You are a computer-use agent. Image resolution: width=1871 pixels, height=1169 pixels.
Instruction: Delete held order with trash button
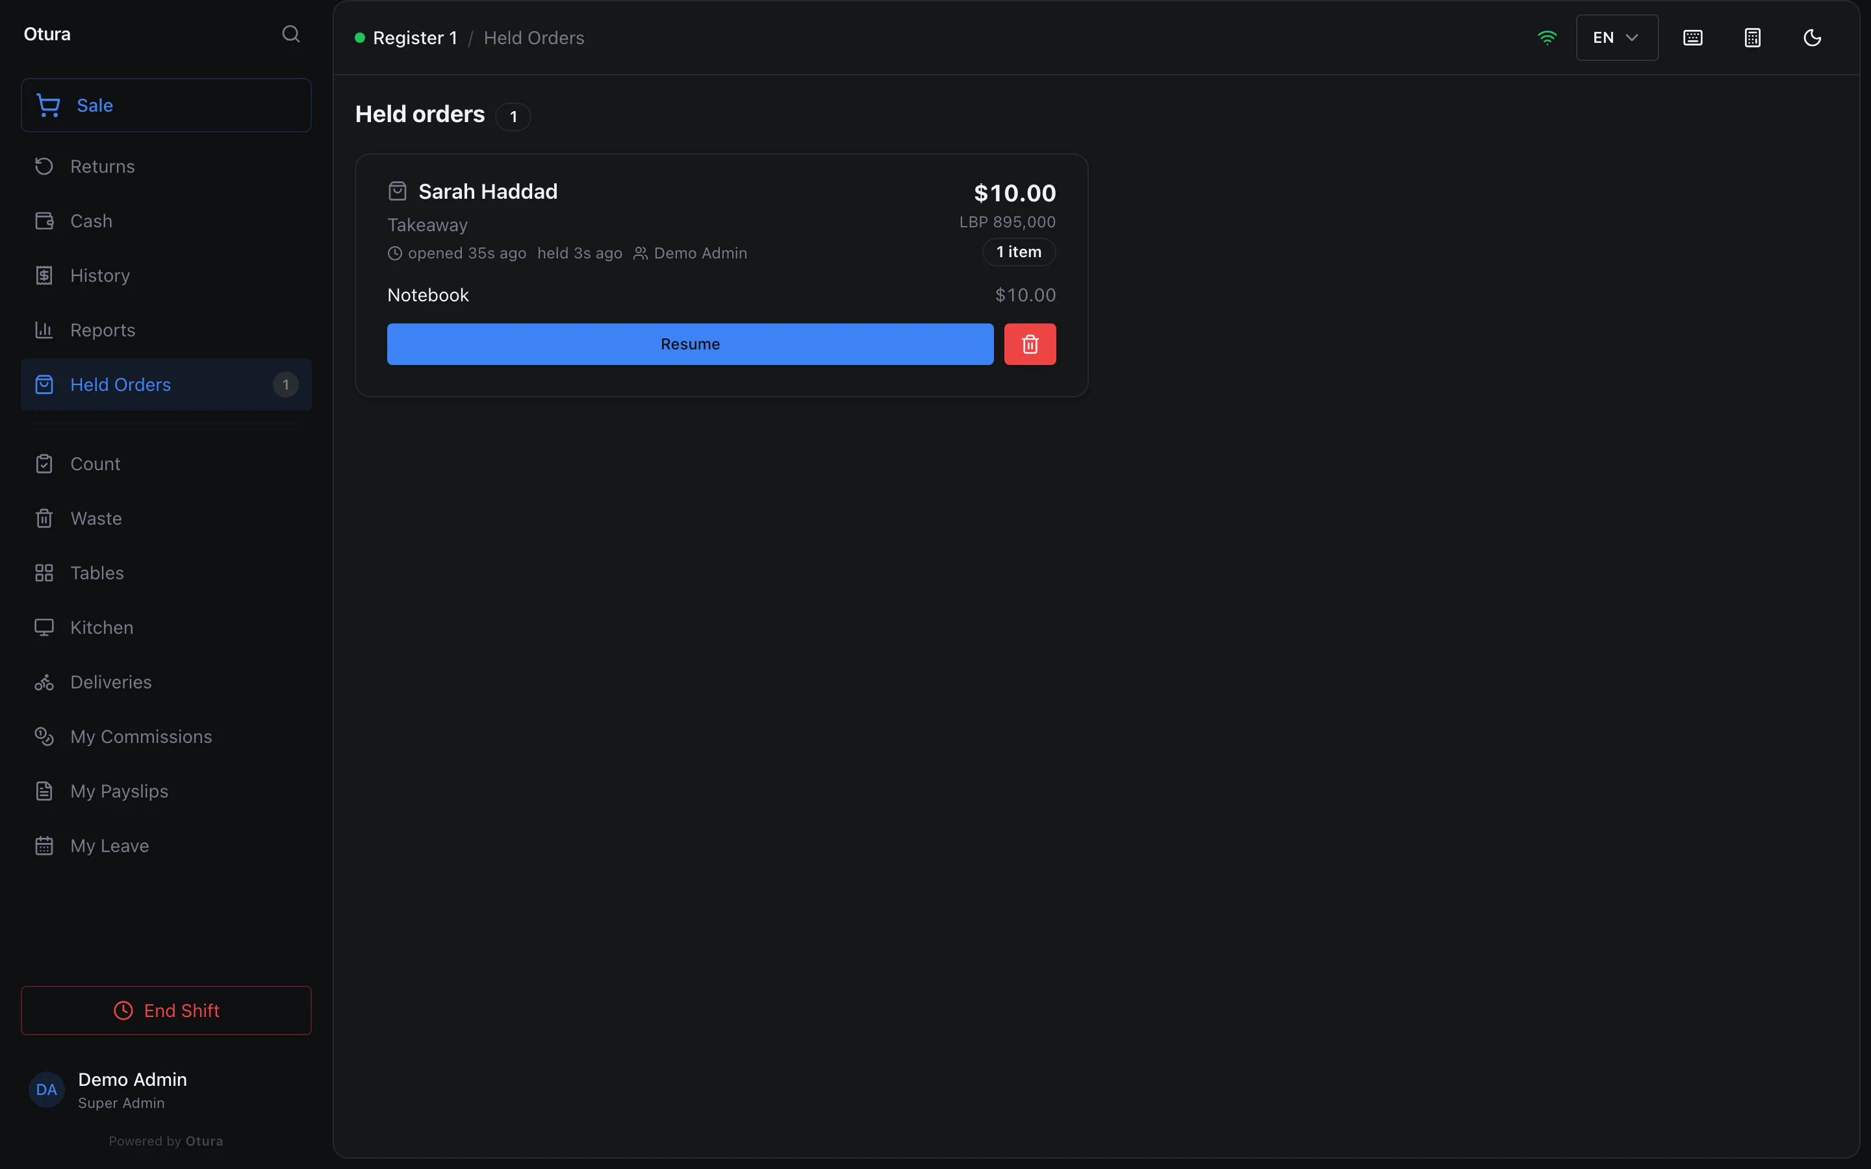pos(1030,344)
